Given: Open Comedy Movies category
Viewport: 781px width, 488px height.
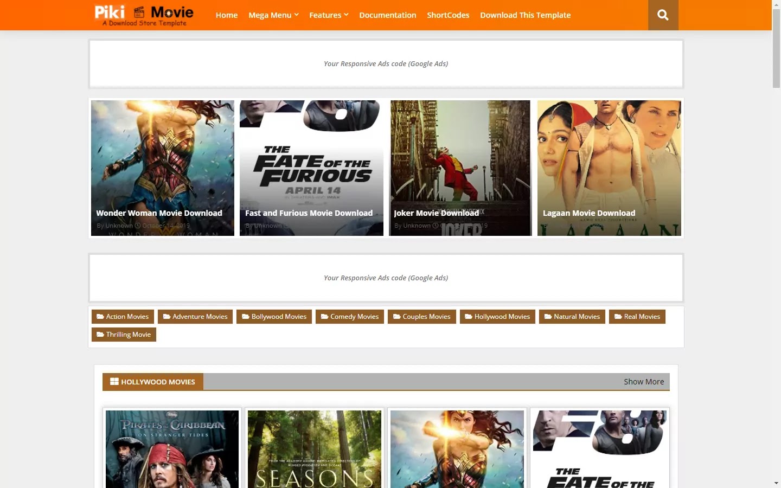Looking at the screenshot, I should [x=350, y=317].
